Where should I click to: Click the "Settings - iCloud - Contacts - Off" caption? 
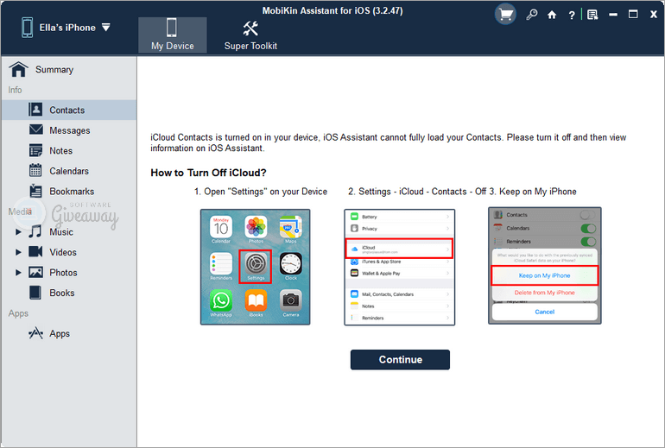417,192
